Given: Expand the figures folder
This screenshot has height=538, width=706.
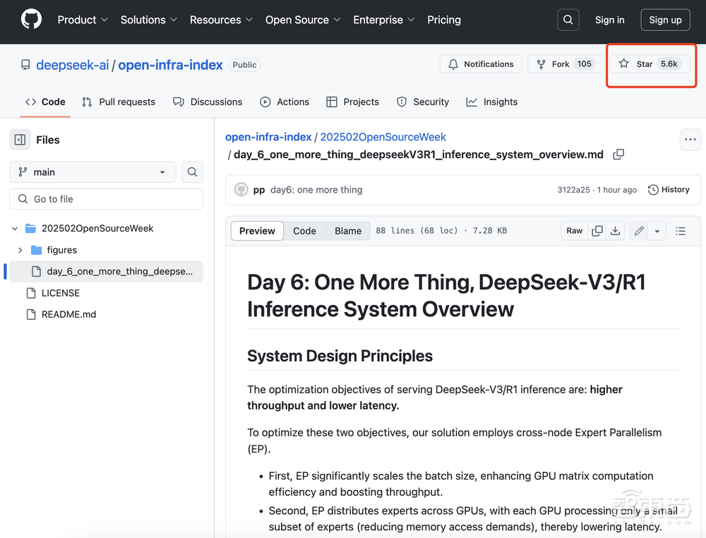Looking at the screenshot, I should (20, 250).
